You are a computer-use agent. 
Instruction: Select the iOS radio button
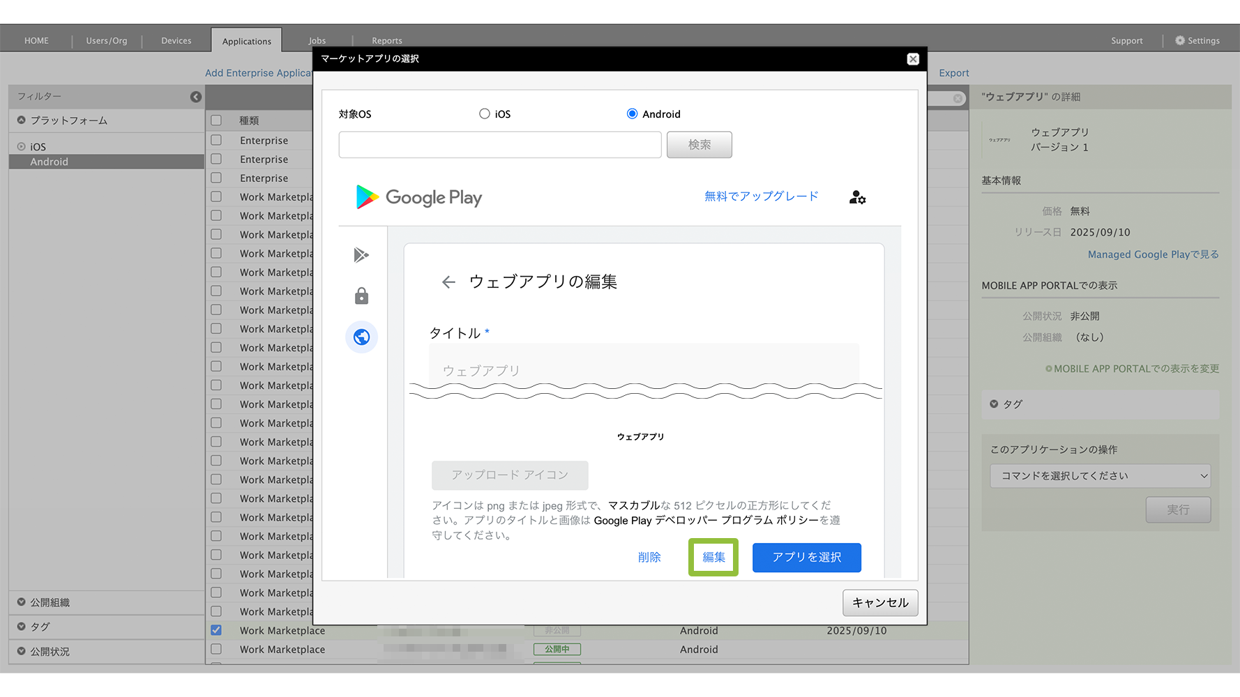tap(485, 114)
